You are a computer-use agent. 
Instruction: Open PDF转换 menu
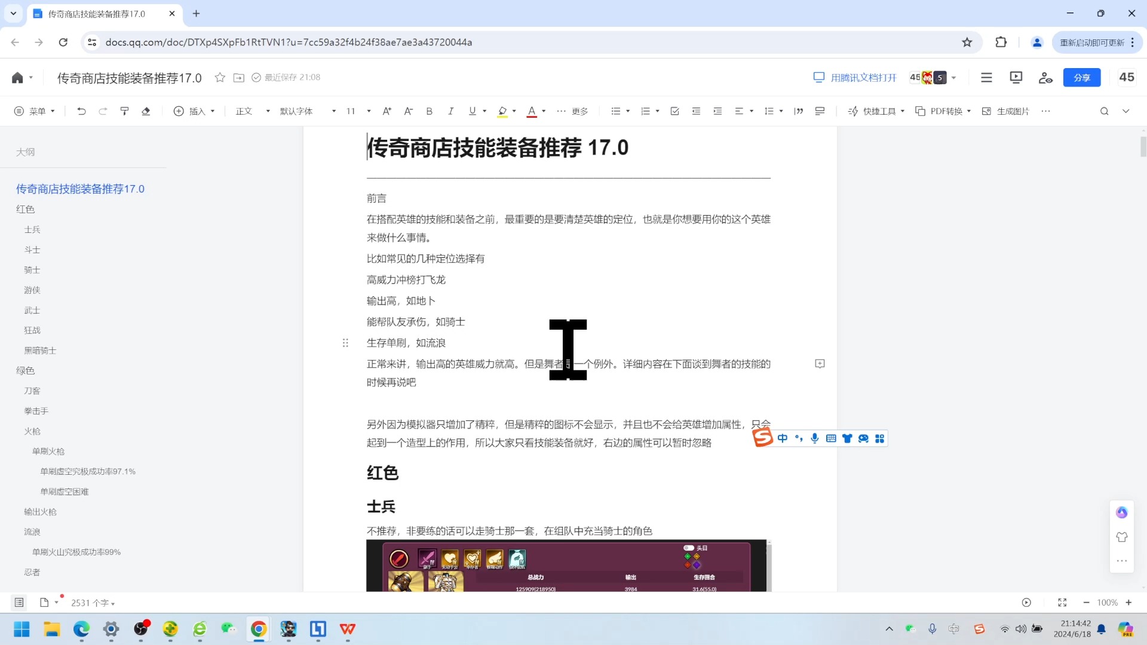click(943, 111)
